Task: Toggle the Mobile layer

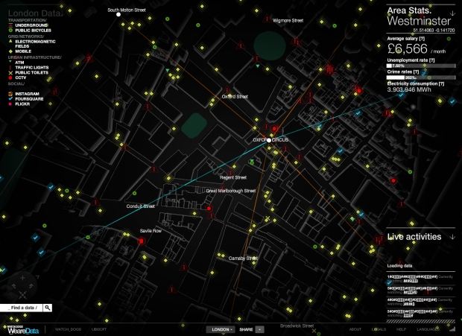Action: click(19, 51)
